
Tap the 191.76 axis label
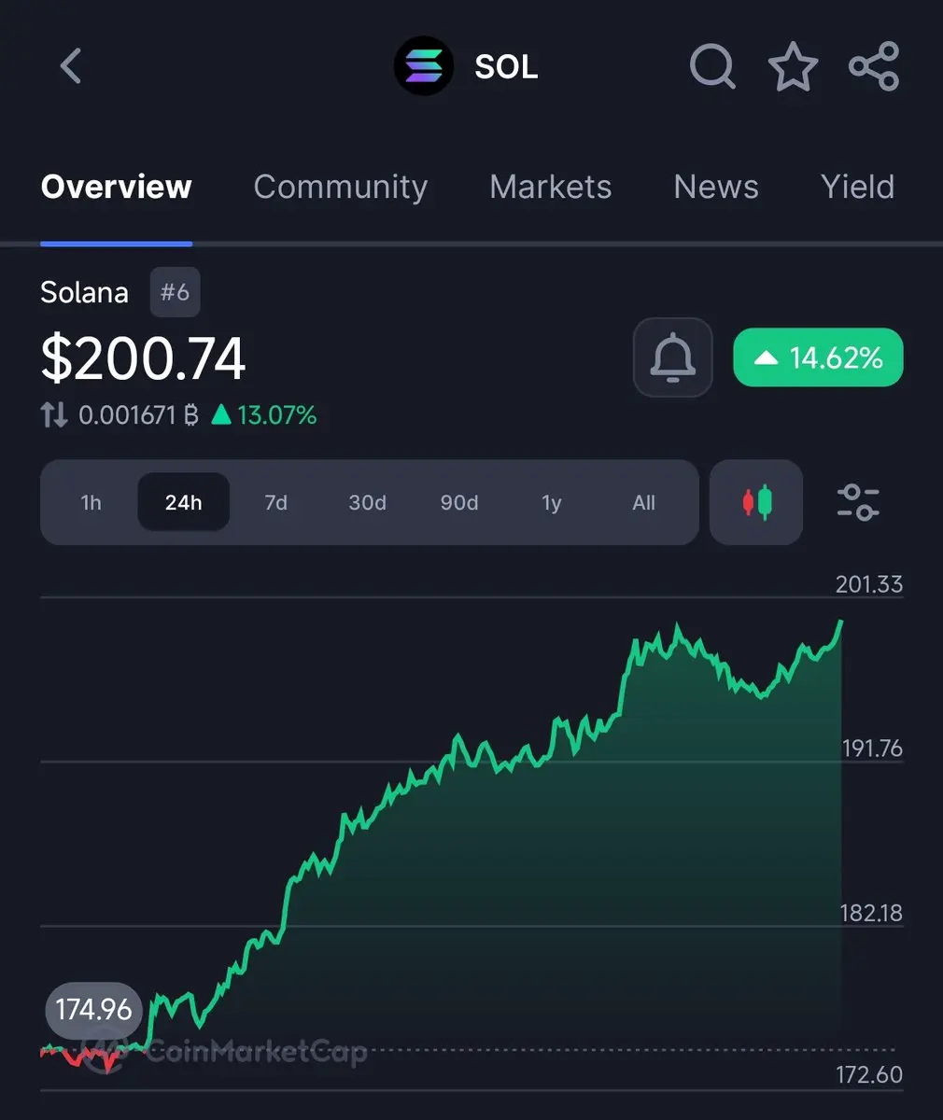(872, 748)
